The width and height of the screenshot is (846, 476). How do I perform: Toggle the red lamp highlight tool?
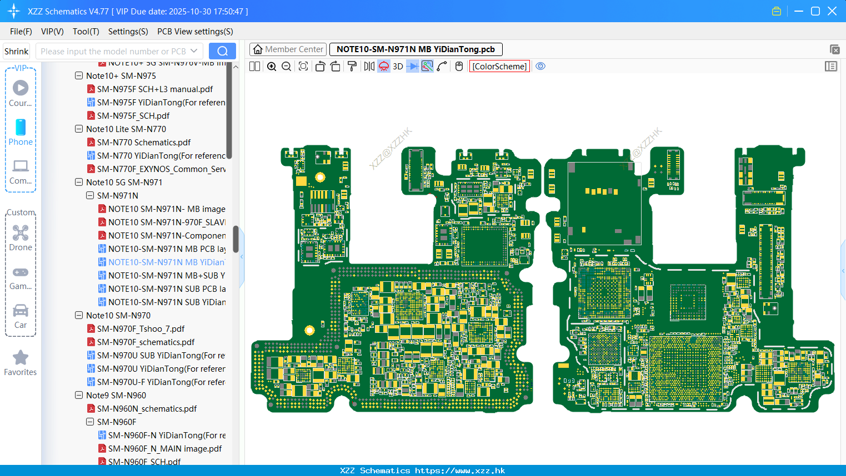(384, 67)
